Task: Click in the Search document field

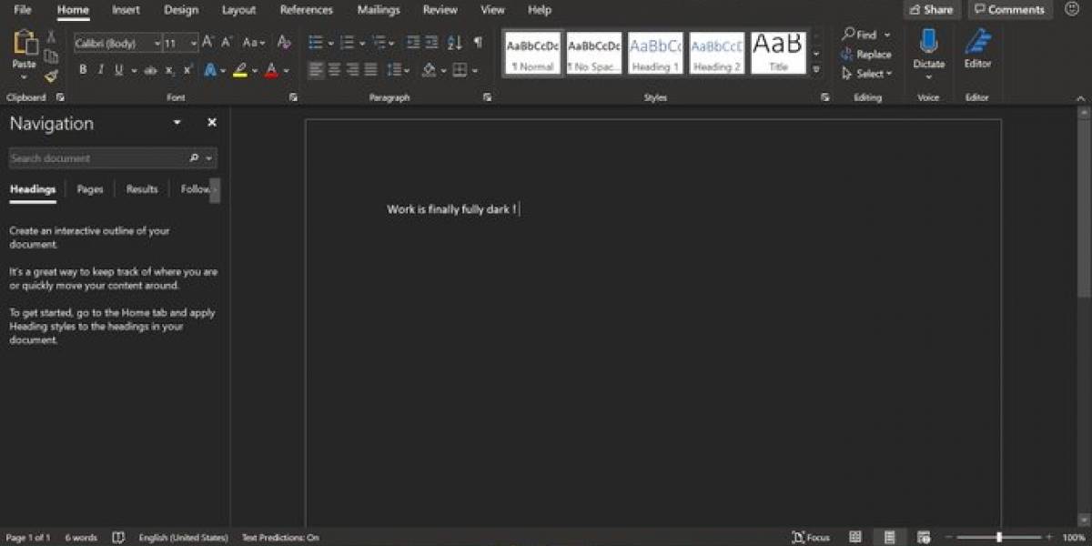Action: pos(96,158)
